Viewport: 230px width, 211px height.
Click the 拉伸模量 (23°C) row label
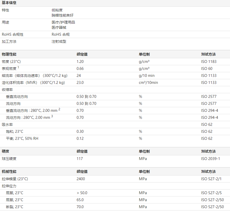[15, 179]
